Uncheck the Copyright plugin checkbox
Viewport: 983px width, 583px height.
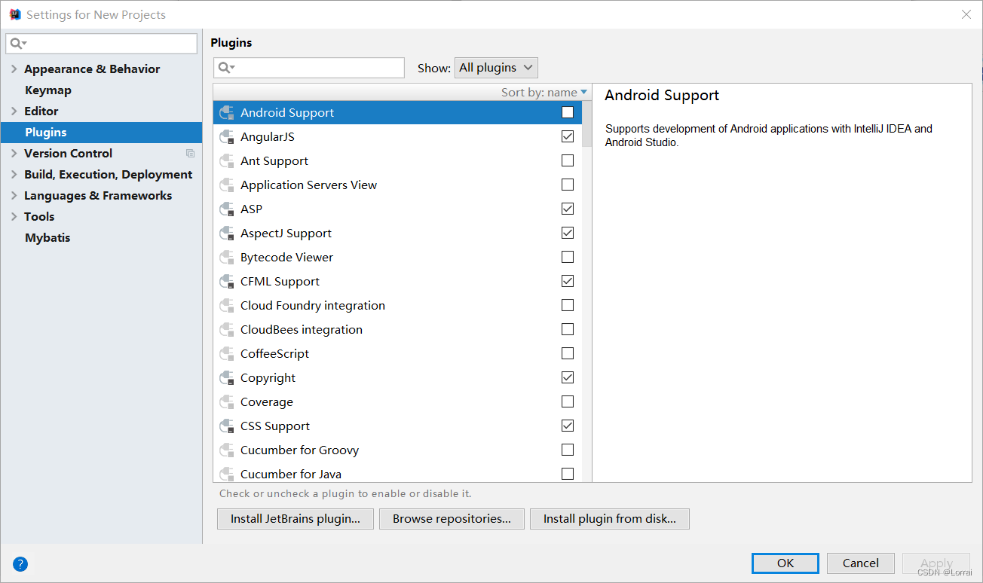coord(568,378)
